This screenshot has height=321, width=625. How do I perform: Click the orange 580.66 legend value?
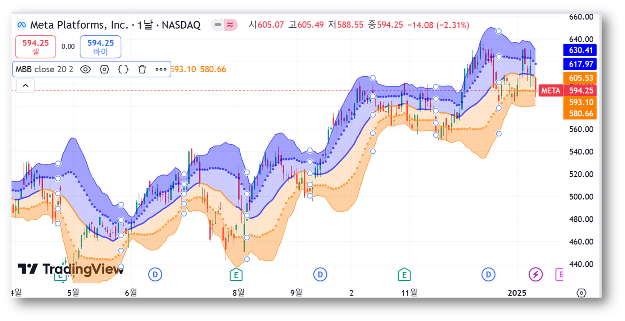point(213,69)
